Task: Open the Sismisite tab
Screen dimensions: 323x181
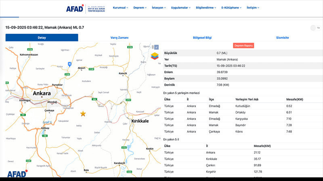Action: 282,37
